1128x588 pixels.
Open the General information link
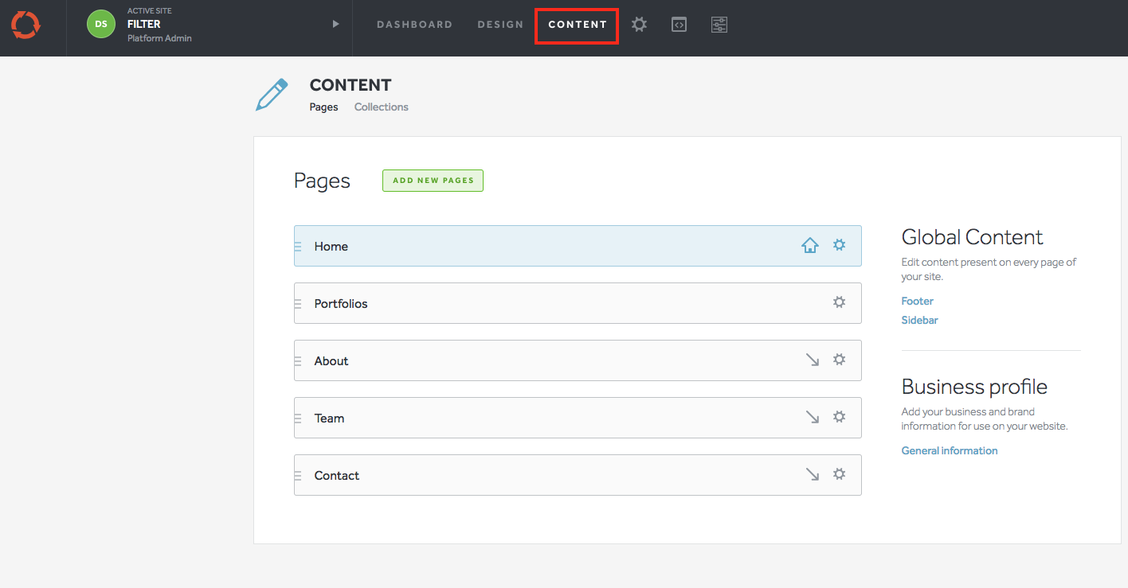pos(949,451)
